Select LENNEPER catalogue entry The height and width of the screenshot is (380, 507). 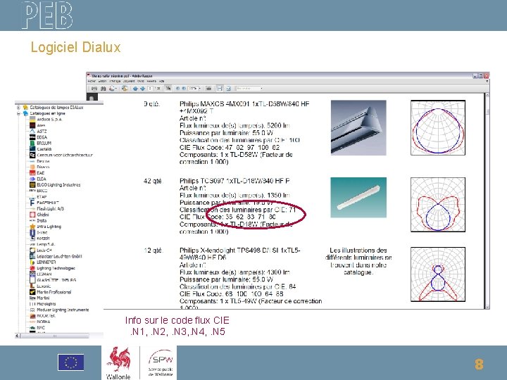46,262
